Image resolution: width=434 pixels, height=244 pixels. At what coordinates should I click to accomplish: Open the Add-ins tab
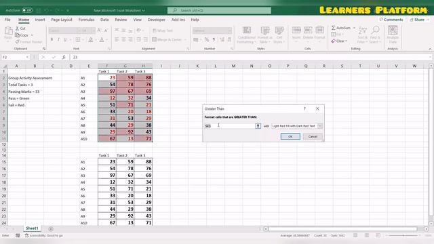[178, 20]
